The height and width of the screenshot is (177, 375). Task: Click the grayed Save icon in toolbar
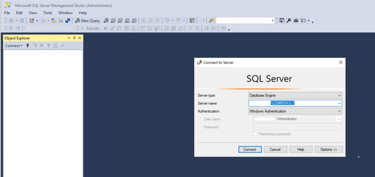coord(61,21)
